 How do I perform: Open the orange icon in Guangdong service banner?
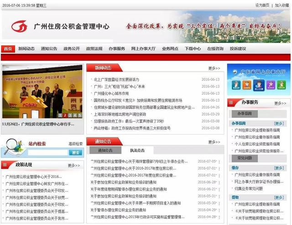point(247,85)
